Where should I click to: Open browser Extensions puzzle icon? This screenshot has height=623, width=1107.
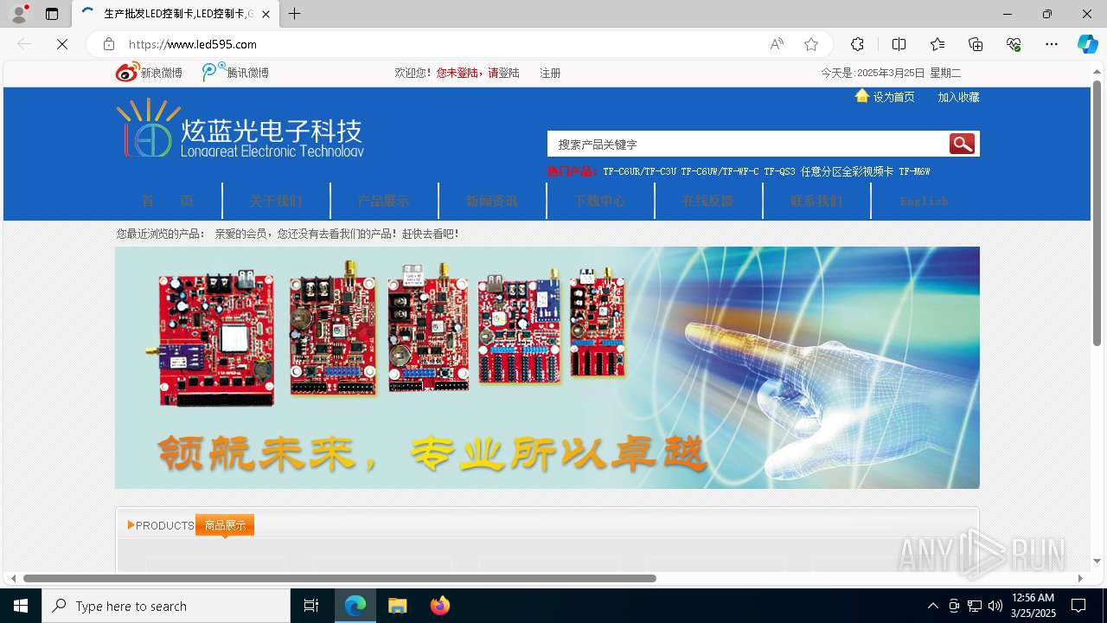tap(857, 44)
